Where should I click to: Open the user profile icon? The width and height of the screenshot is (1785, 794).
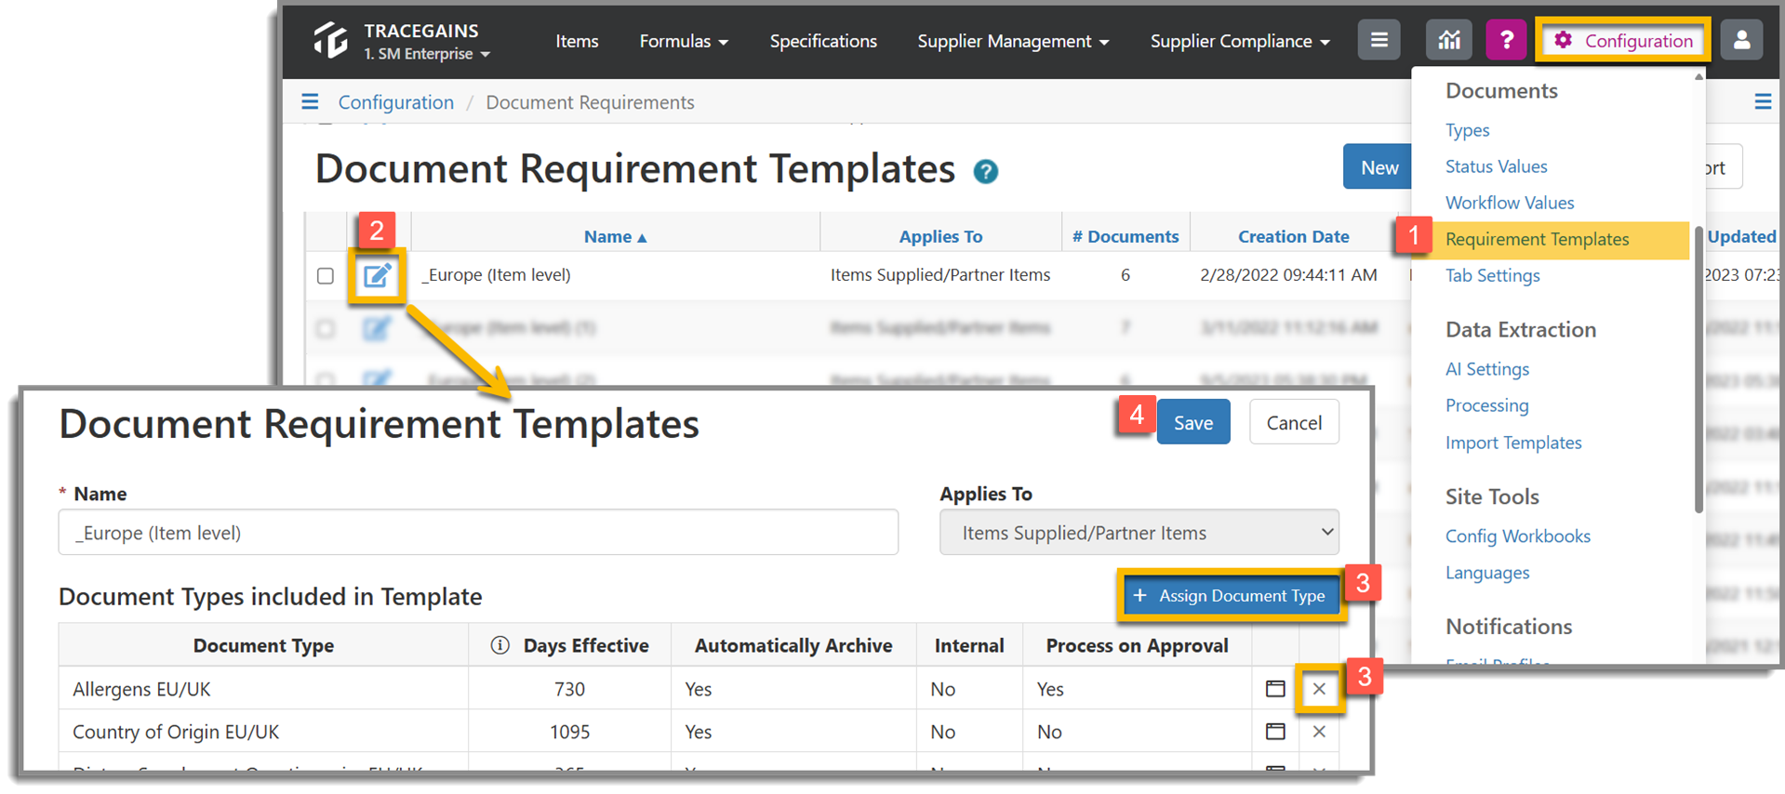point(1741,40)
